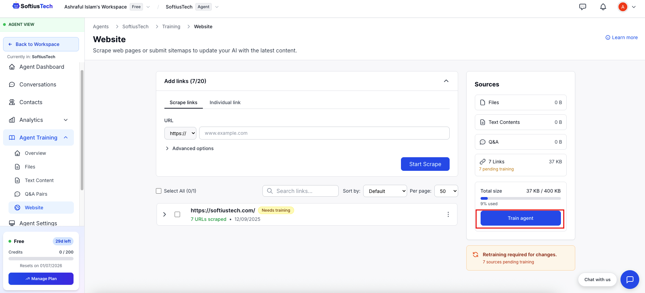Toggle the Select All checkbox
This screenshot has height=293, width=645.
pyautogui.click(x=159, y=191)
